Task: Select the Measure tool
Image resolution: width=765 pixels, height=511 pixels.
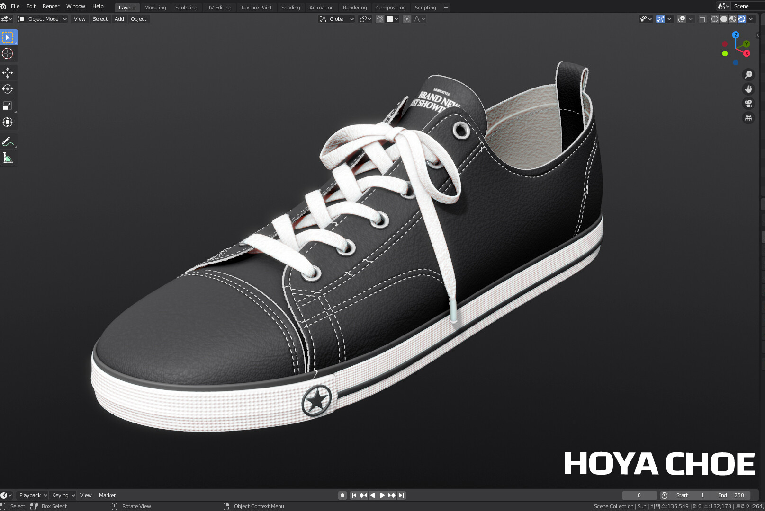Action: tap(8, 158)
